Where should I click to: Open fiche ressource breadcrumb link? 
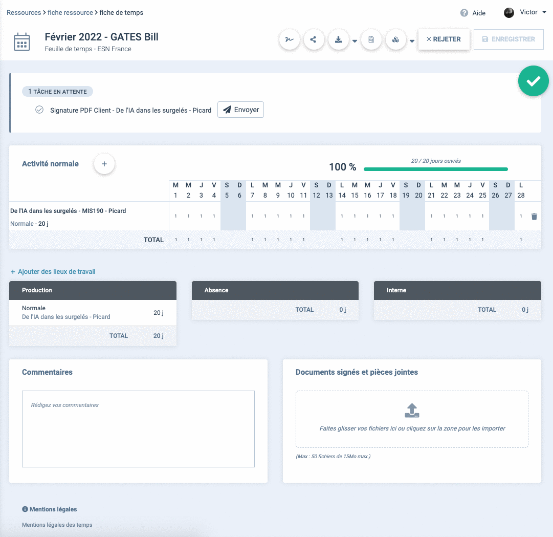tap(70, 12)
